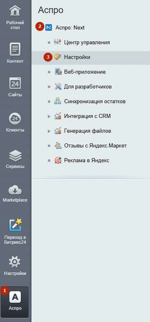This screenshot has height=322, width=150.
Task: Open Реклама в Яндекс entry
Action: [x=87, y=161]
